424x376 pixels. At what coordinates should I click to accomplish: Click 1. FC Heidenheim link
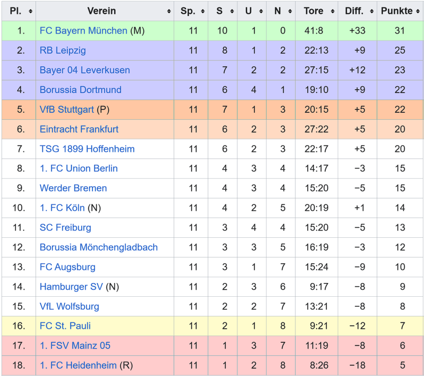78,366
